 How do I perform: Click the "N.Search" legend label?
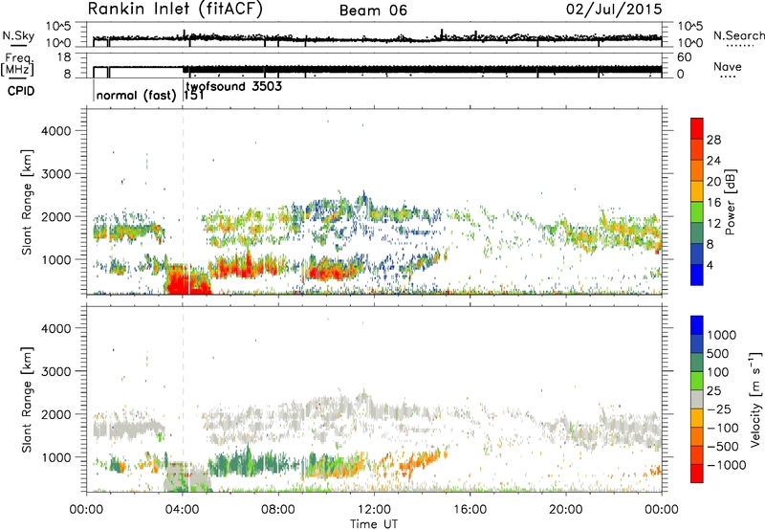click(x=739, y=35)
